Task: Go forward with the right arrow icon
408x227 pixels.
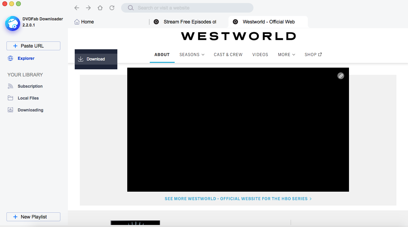Action: coord(88,8)
